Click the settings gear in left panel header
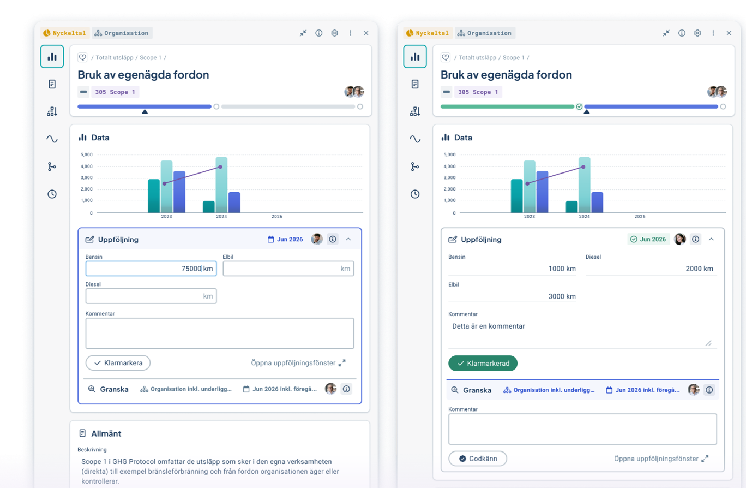This screenshot has height=488, width=746. click(x=334, y=33)
